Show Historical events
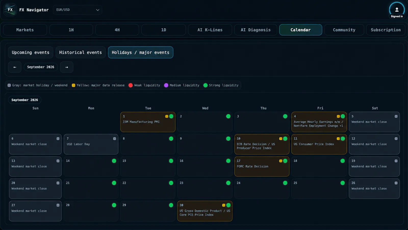This screenshot has height=230, width=408. (x=81, y=52)
